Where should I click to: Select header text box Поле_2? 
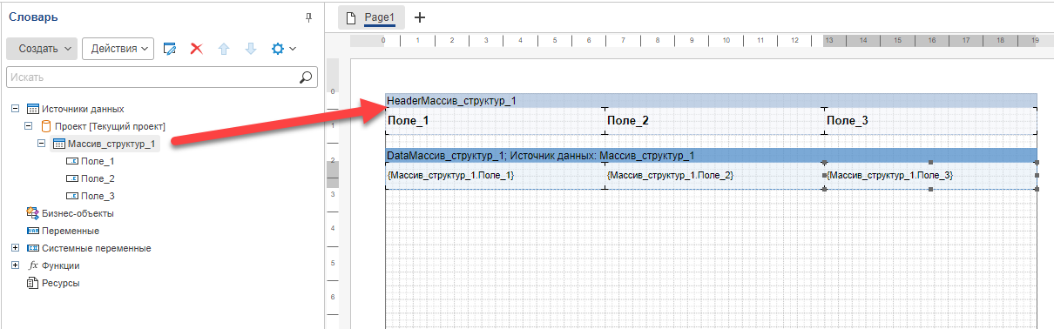(x=714, y=121)
